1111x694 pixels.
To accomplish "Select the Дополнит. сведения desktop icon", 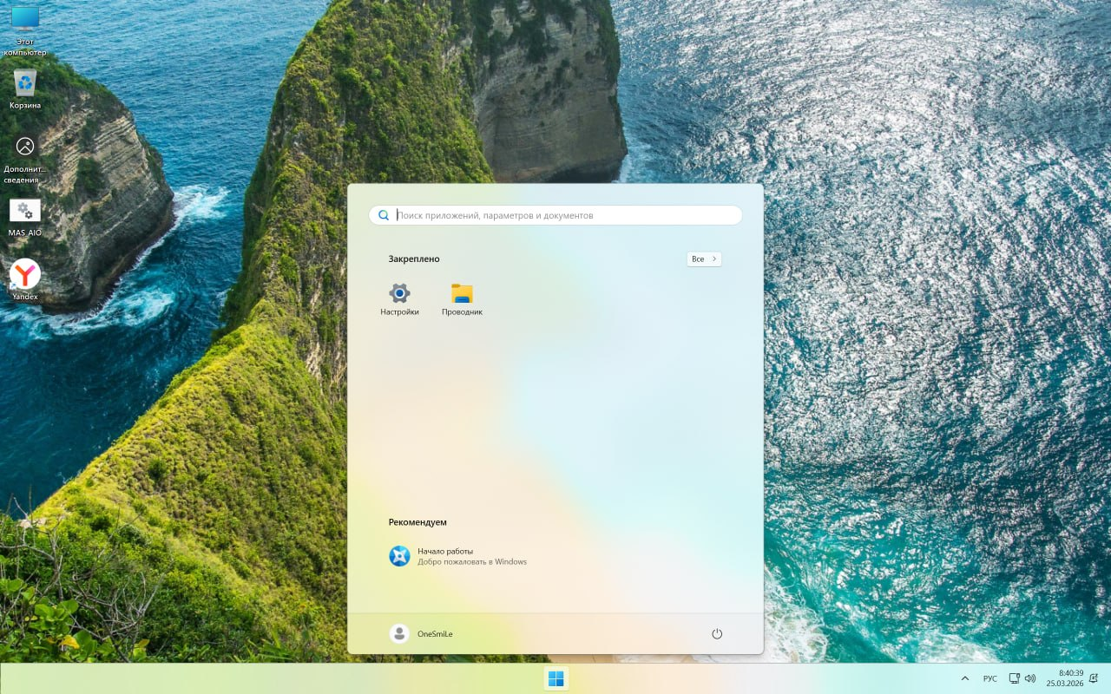I will coord(25,160).
